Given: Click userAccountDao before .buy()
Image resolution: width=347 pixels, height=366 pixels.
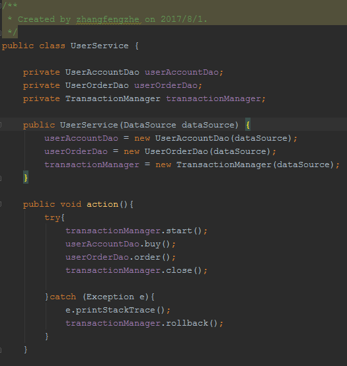Looking at the screenshot, I should 102,244.
